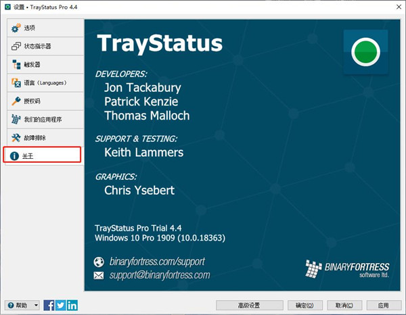Image resolution: width=406 pixels, height=315 pixels.
Task: Click the name Keith Lammers
Action: tap(143, 152)
